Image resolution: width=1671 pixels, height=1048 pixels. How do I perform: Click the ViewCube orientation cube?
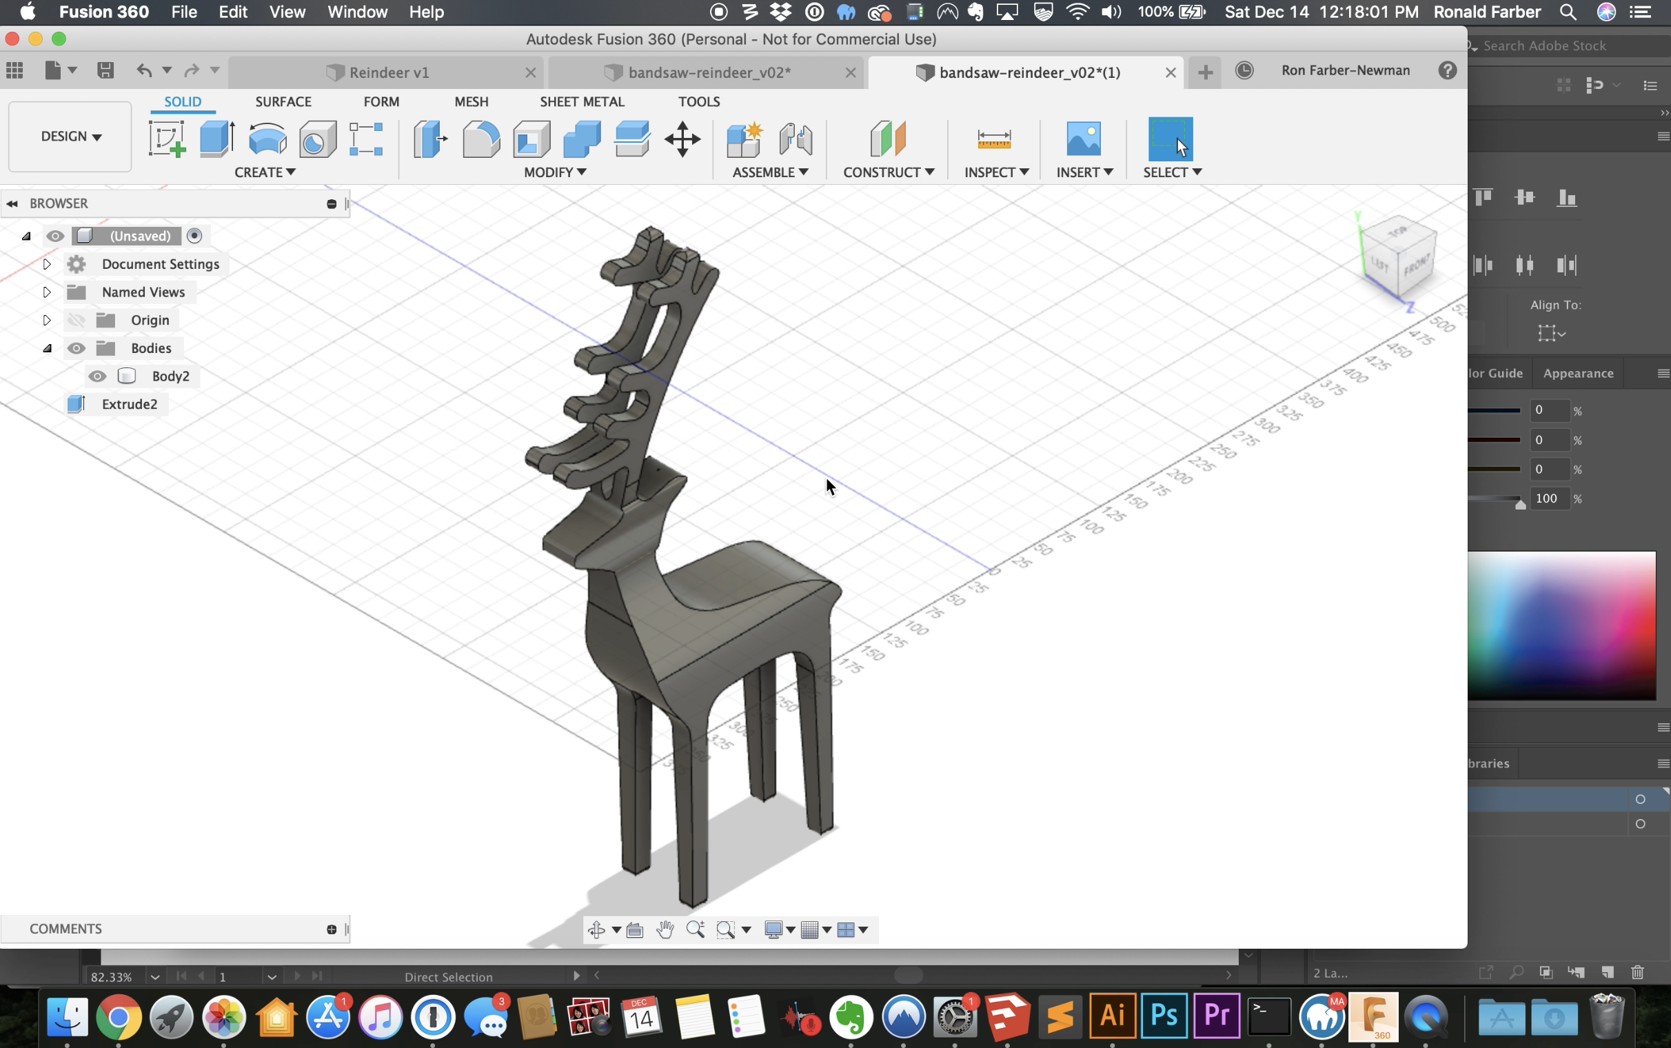(1399, 260)
